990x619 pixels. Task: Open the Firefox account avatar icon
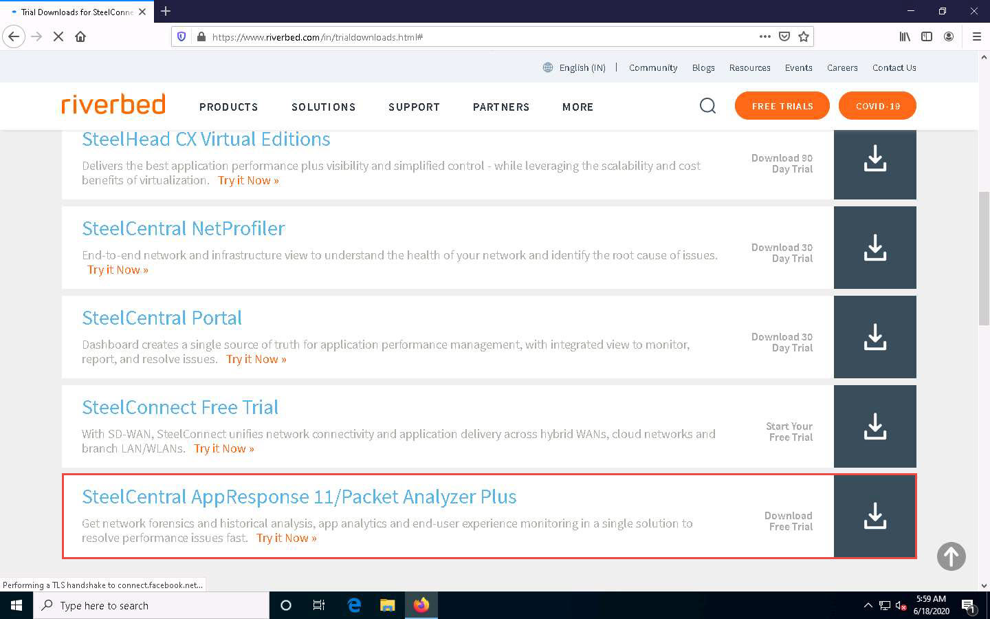click(949, 36)
